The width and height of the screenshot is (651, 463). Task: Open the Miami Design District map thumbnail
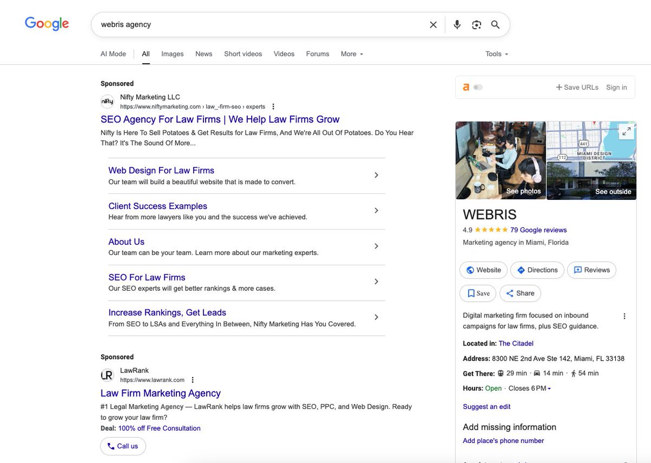591,141
